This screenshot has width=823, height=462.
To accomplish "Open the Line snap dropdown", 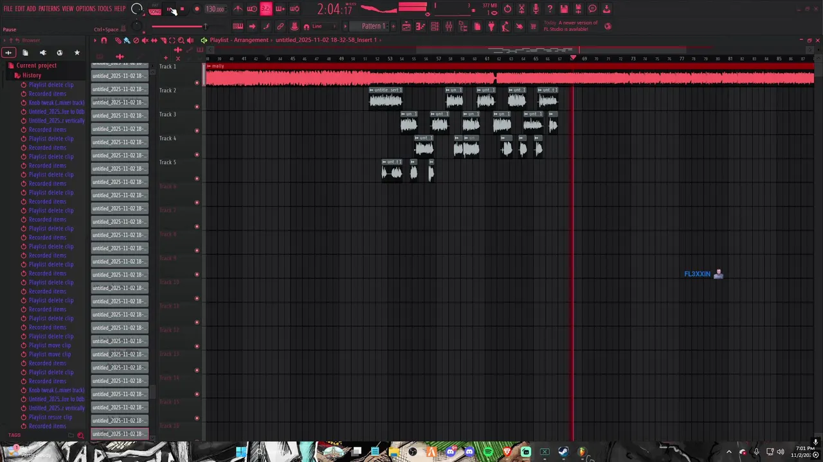I will pyautogui.click(x=324, y=26).
